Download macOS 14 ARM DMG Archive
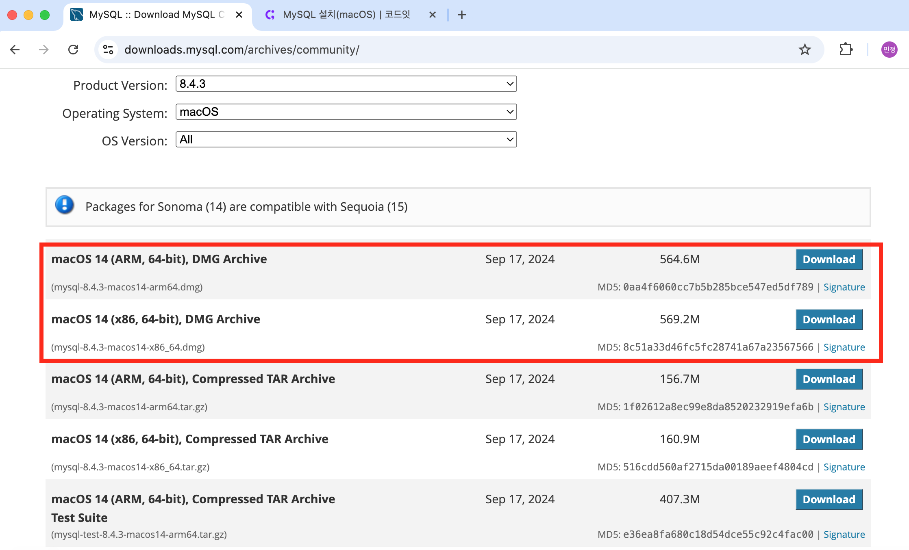Image resolution: width=909 pixels, height=550 pixels. 829,260
